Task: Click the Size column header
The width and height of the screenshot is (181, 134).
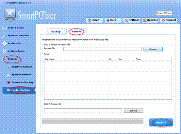Action: click(x=126, y=59)
